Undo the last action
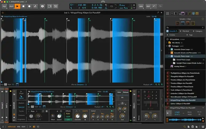The image size is (206, 129). 154,6
